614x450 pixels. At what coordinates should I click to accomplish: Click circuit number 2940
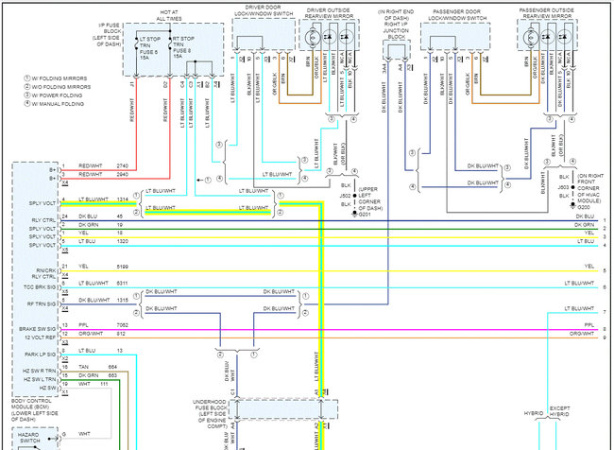123,175
